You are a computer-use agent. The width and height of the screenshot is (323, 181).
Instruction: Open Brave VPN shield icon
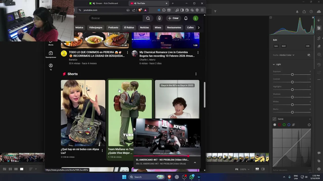pyautogui.click(x=197, y=10)
